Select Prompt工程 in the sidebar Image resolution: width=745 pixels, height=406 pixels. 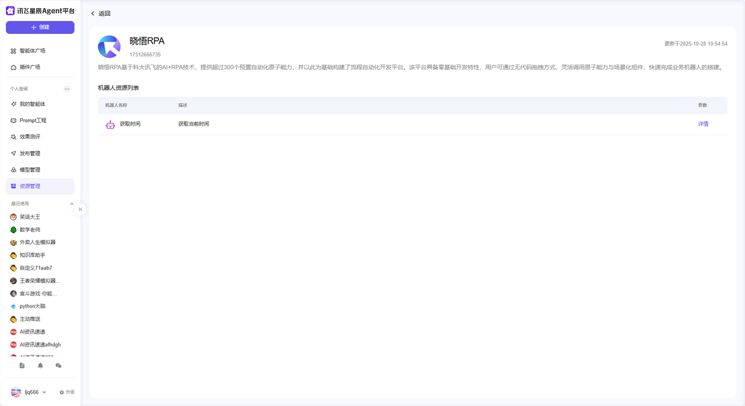33,120
